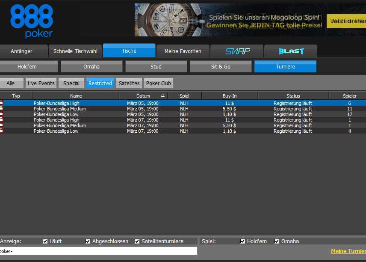This screenshot has width=366, height=262.
Task: Select Poker-Bundesliga High on März 05
Action: click(183, 103)
